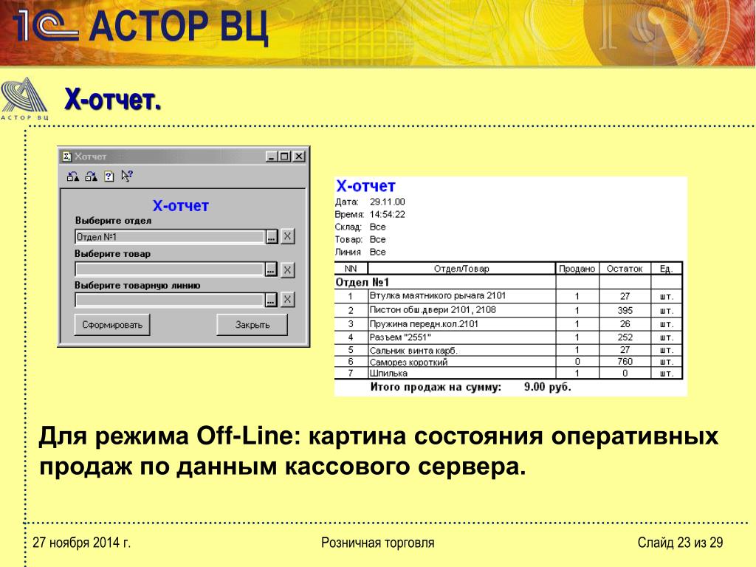Screen dimensions: 756x567
Task: Click the 'Отдел/Товар' column header
Action: tap(461, 269)
